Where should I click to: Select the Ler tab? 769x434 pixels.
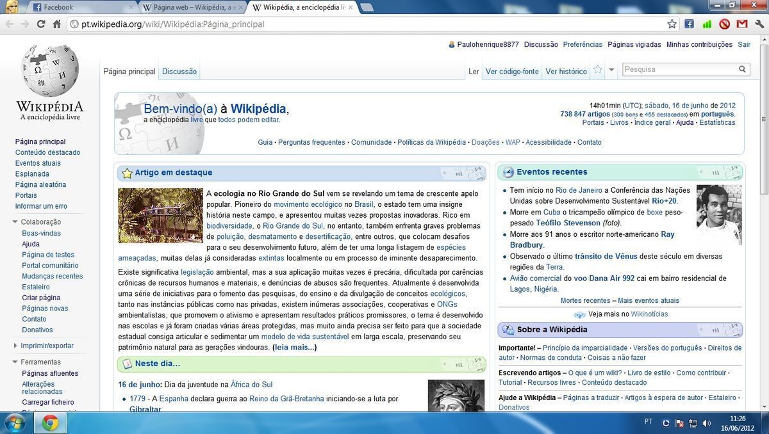474,72
